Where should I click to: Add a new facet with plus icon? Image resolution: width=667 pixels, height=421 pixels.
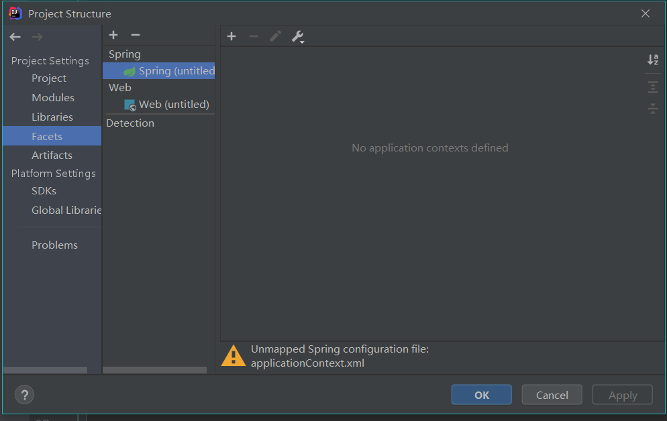[113, 35]
